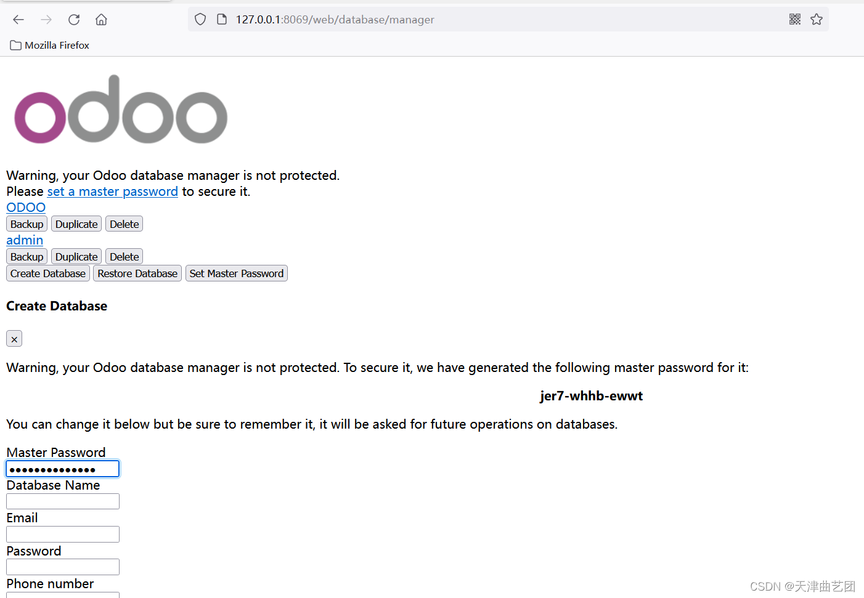Click the 'set a master password' link
864x598 pixels.
pyautogui.click(x=112, y=192)
